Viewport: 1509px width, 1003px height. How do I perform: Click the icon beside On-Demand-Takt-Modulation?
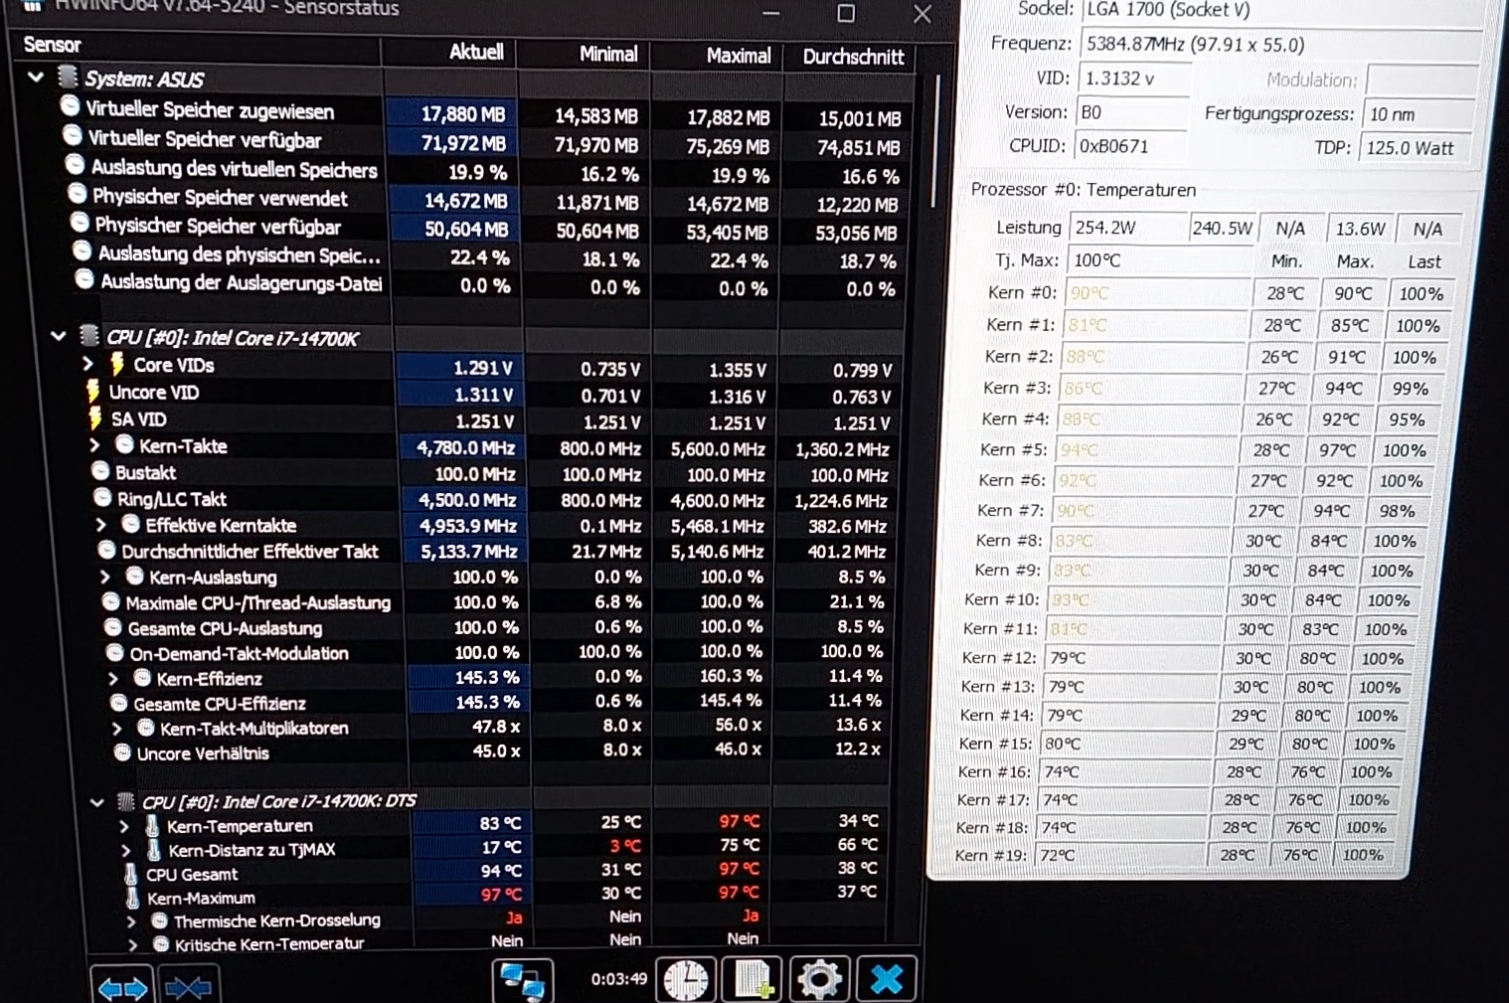115,652
